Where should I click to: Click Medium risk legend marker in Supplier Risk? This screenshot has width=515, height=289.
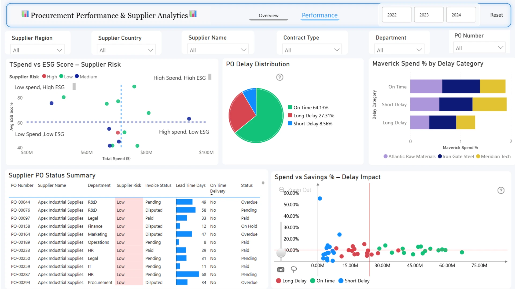tap(77, 76)
